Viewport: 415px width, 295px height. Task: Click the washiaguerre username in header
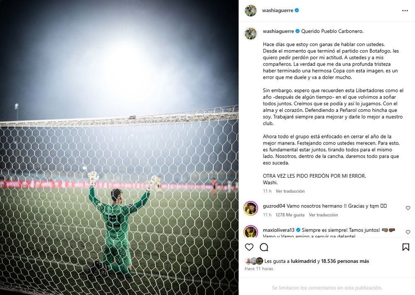pos(277,11)
